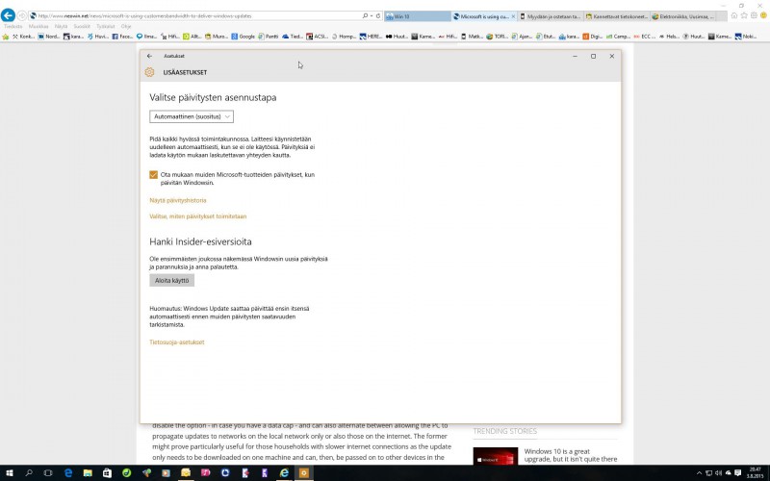Click the 'Aloita käyttö' button
770x481 pixels.
[x=172, y=281]
